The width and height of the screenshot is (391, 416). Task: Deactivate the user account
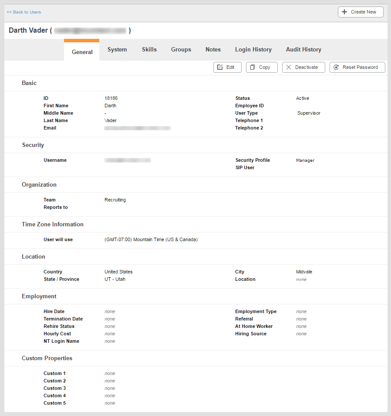pyautogui.click(x=303, y=68)
